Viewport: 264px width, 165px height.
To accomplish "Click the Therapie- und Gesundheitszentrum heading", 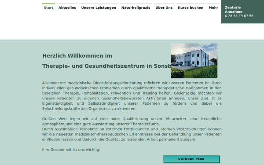I will pos(106,66).
